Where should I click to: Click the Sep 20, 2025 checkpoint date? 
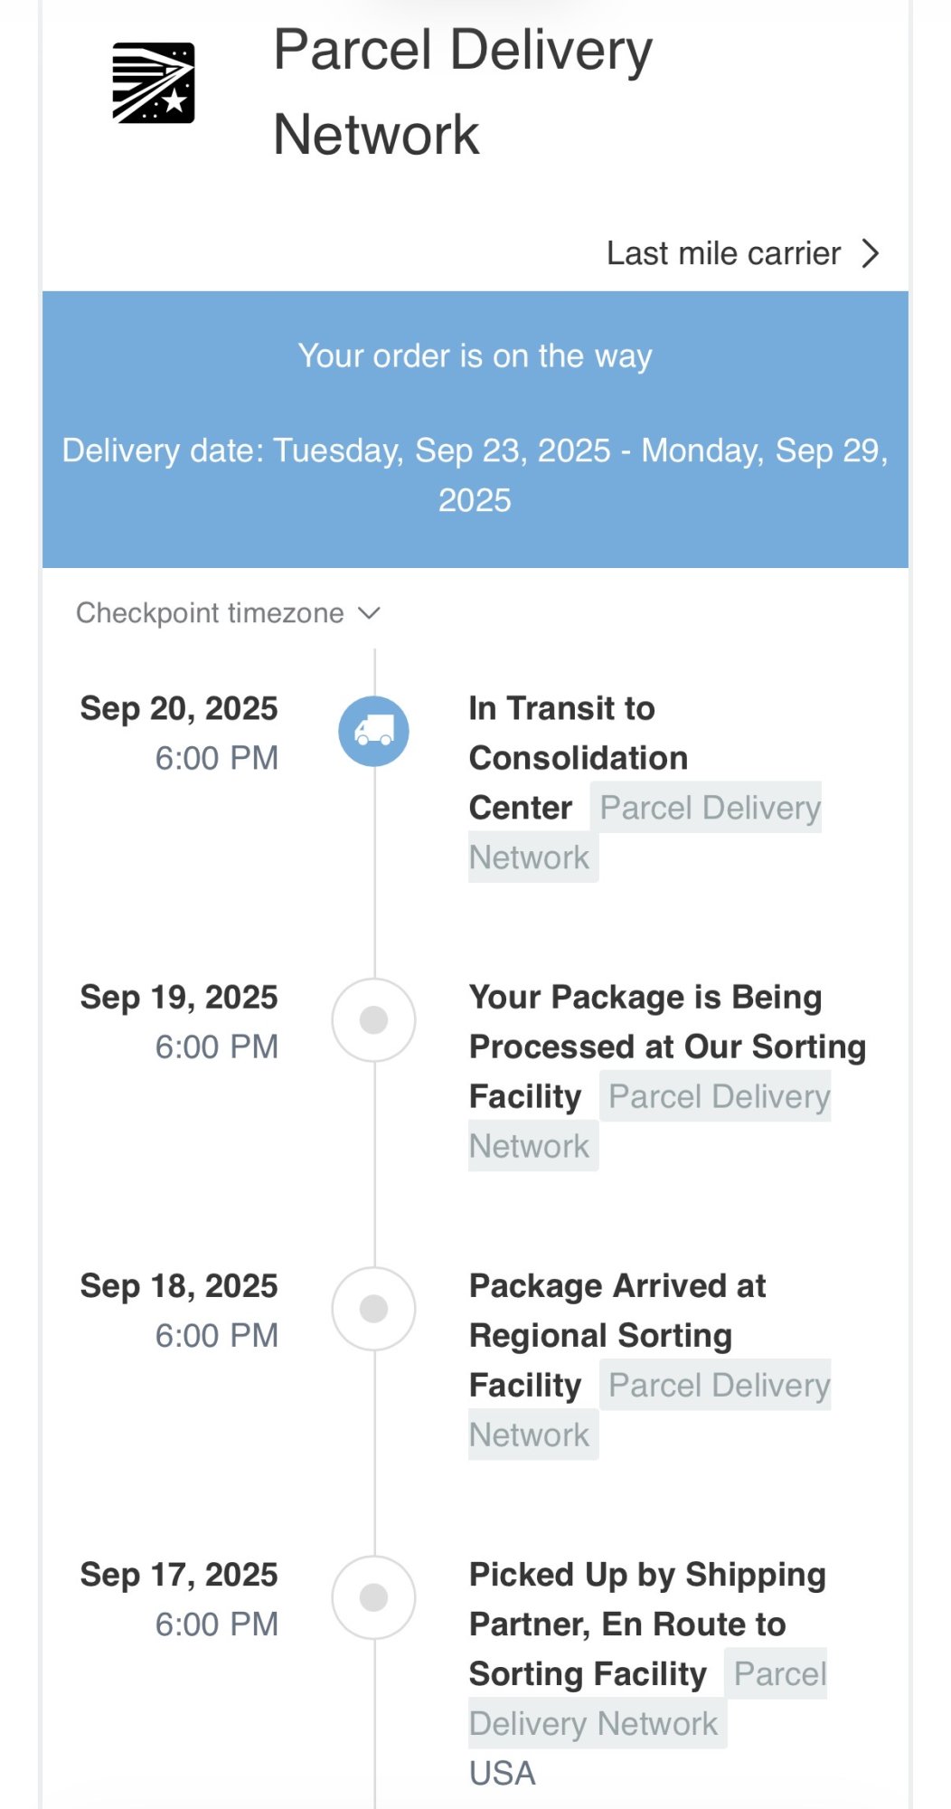click(179, 708)
